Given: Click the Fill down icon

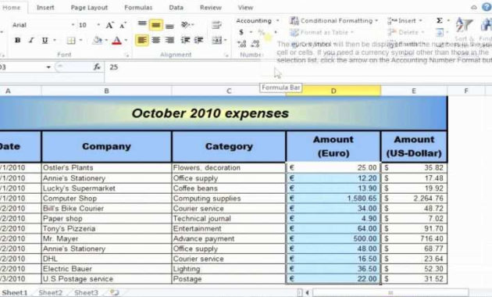Looking at the screenshot, I should click(x=439, y=32).
